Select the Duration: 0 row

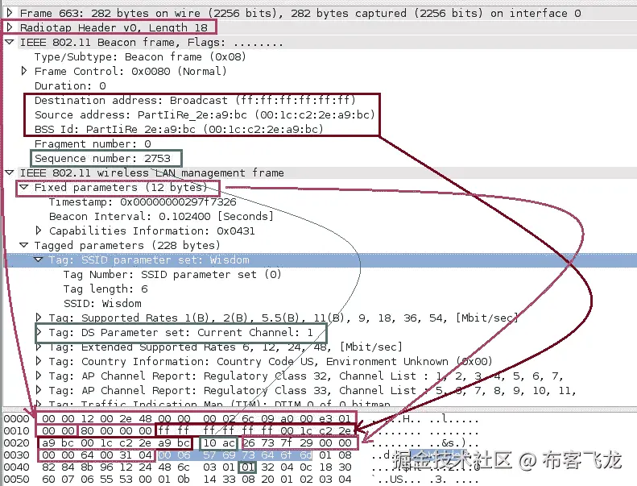pos(70,85)
